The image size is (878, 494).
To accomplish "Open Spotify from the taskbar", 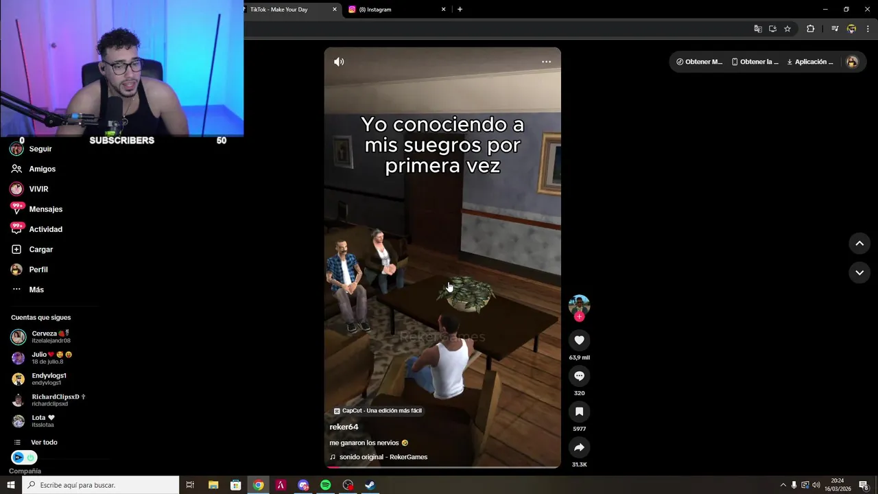I will 326,485.
